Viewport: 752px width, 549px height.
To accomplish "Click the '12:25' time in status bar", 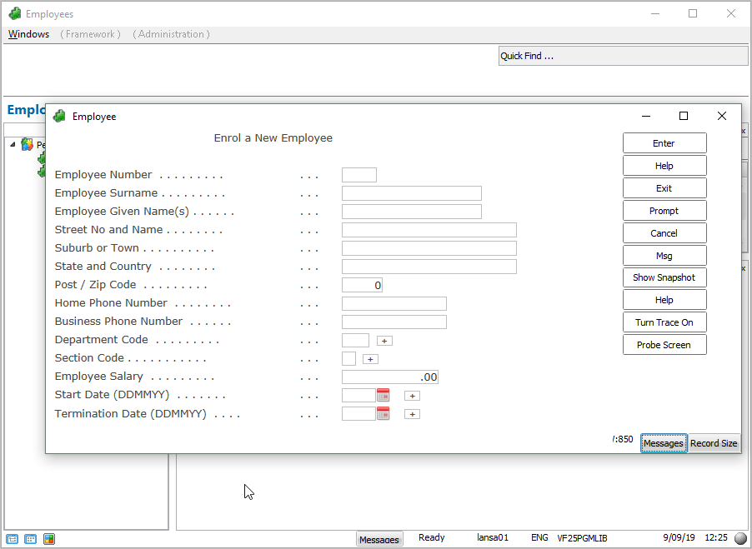I will click(x=716, y=537).
